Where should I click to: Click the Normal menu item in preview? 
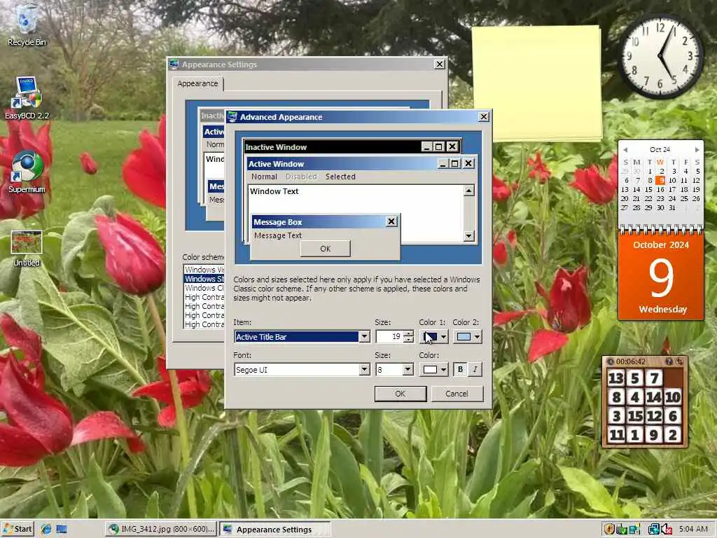264,177
